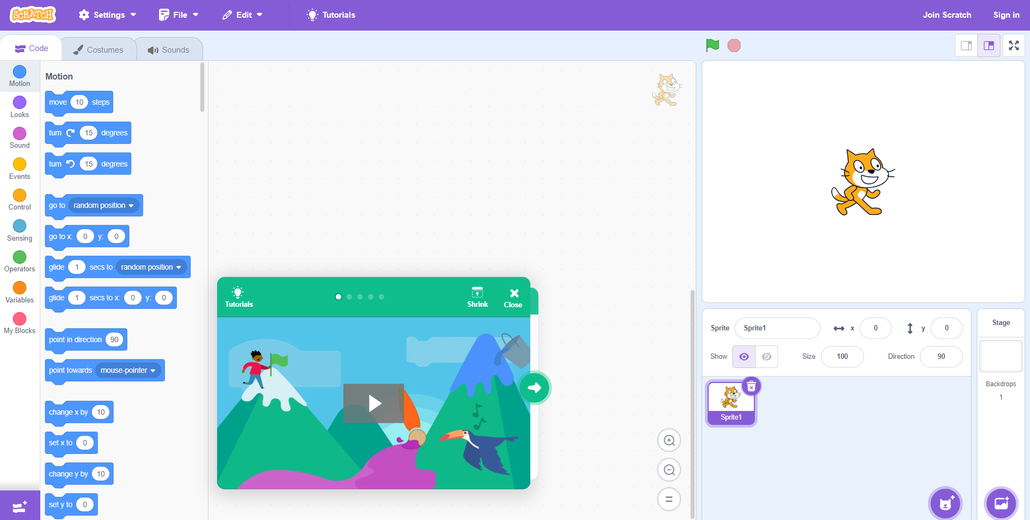Switch to the Costumes tab
The image size is (1030, 520).
point(98,49)
